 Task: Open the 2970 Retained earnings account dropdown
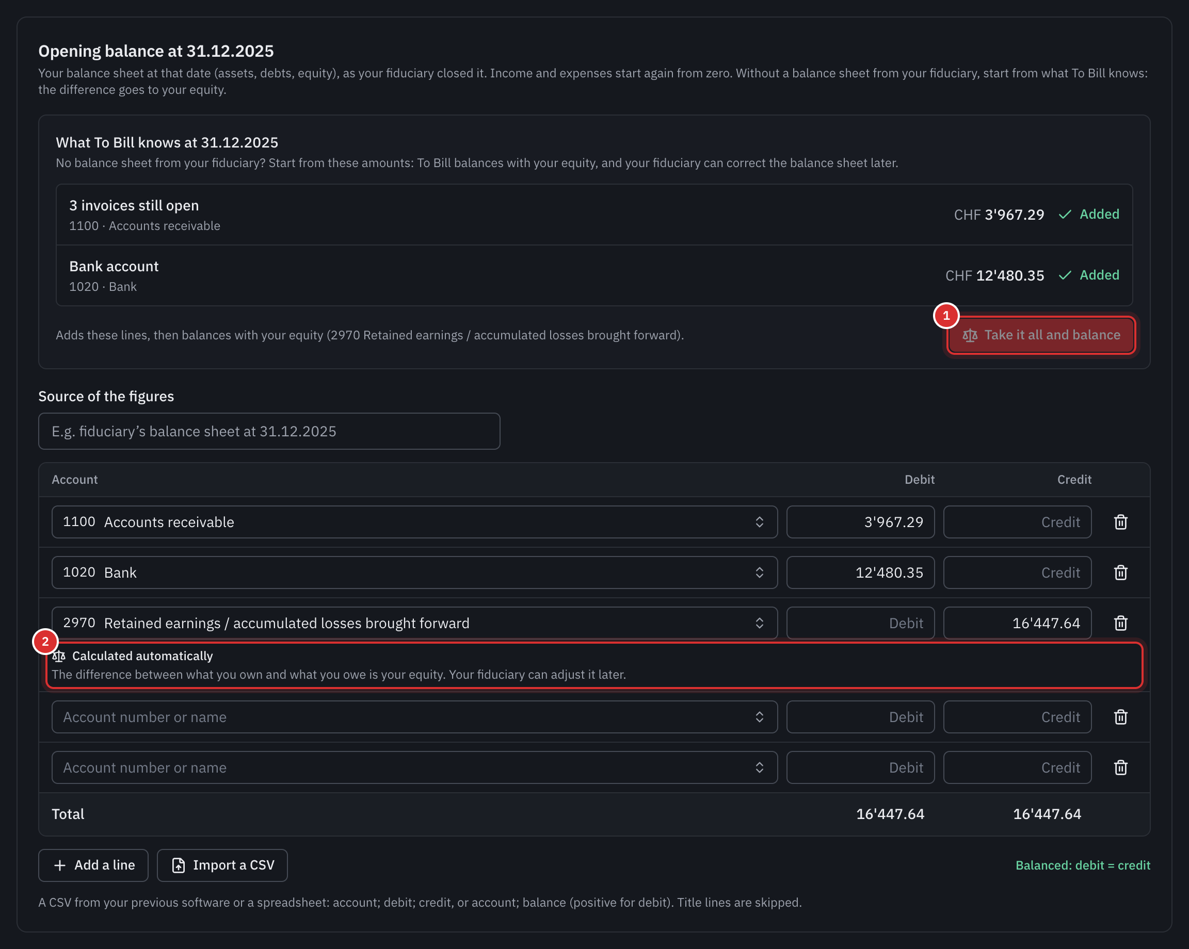(x=414, y=624)
